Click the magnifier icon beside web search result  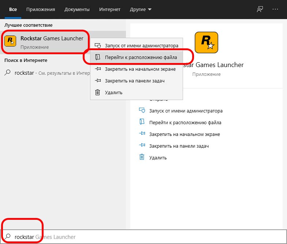coord(7,73)
